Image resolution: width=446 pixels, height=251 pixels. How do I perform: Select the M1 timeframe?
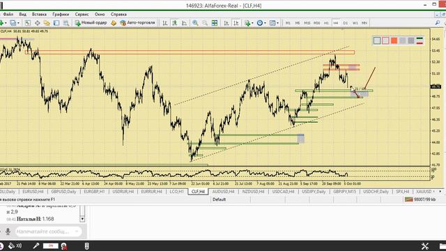[x=288, y=23]
